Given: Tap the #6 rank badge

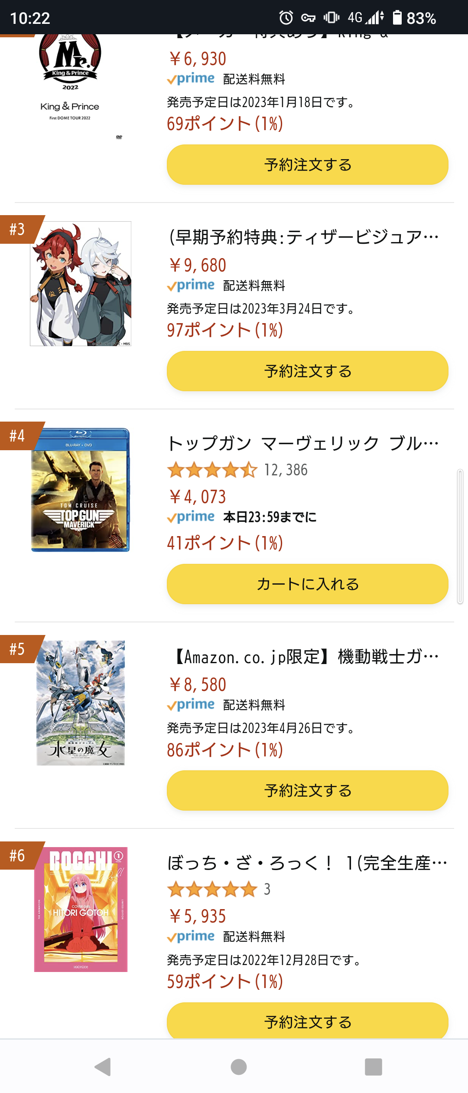Looking at the screenshot, I should [x=18, y=855].
